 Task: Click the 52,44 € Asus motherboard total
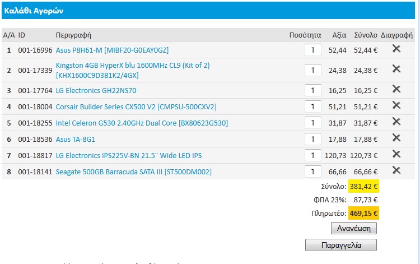click(x=366, y=50)
